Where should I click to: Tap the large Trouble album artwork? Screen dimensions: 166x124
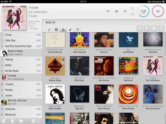(14, 18)
